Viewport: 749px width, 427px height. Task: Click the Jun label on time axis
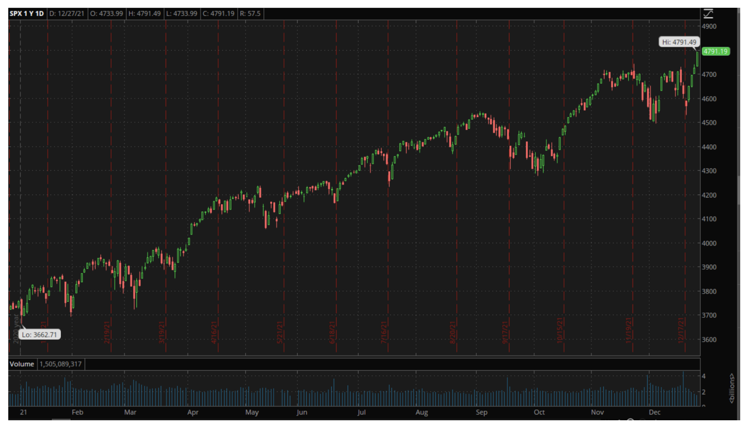pyautogui.click(x=302, y=413)
